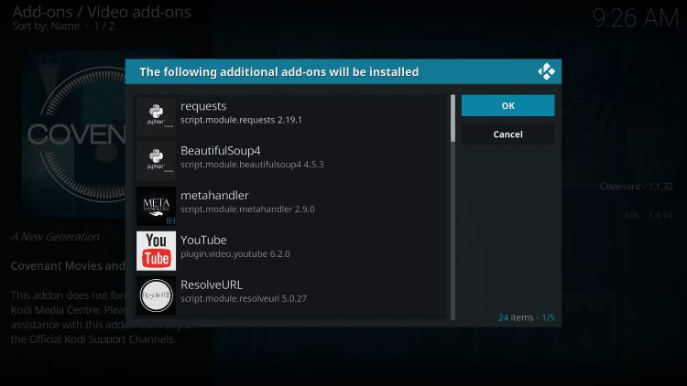Click the Cancel button

click(507, 134)
